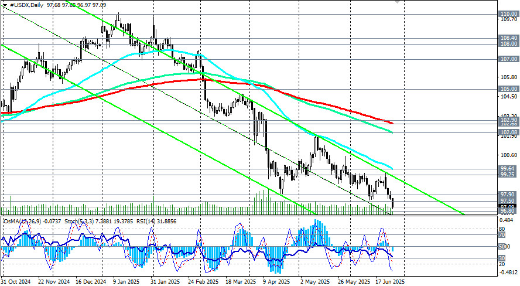Click the 97.90 price level label
The height and width of the screenshot is (286, 520).
(509, 195)
